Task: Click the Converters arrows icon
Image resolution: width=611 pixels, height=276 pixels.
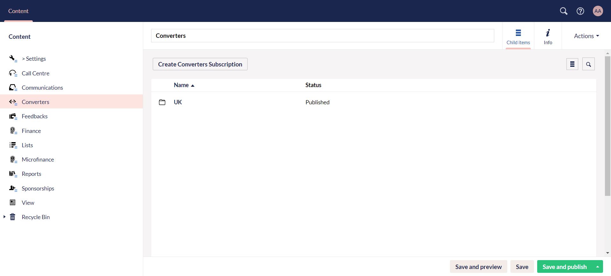Action: click(13, 102)
